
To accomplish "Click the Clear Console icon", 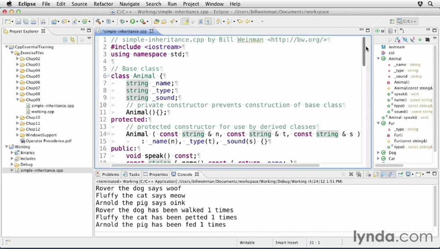I will pyautogui.click(x=368, y=174).
